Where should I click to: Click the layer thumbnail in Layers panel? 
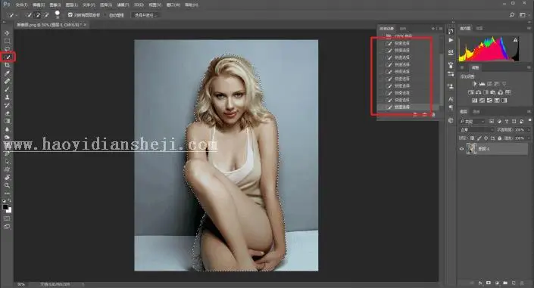click(471, 149)
